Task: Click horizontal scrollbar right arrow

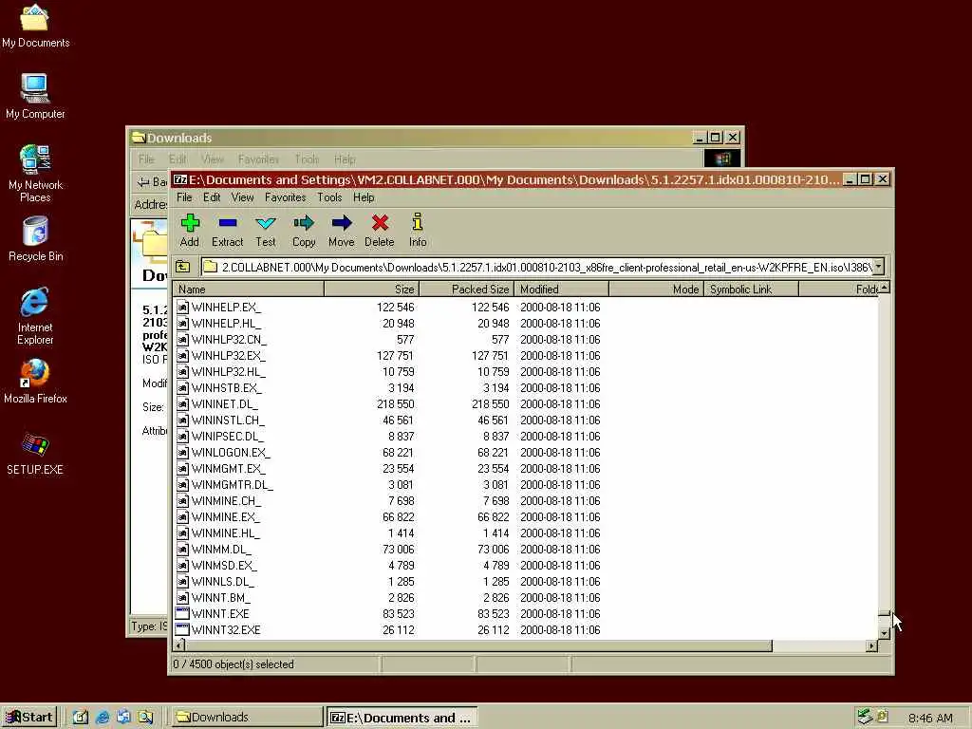Action: pyautogui.click(x=871, y=645)
